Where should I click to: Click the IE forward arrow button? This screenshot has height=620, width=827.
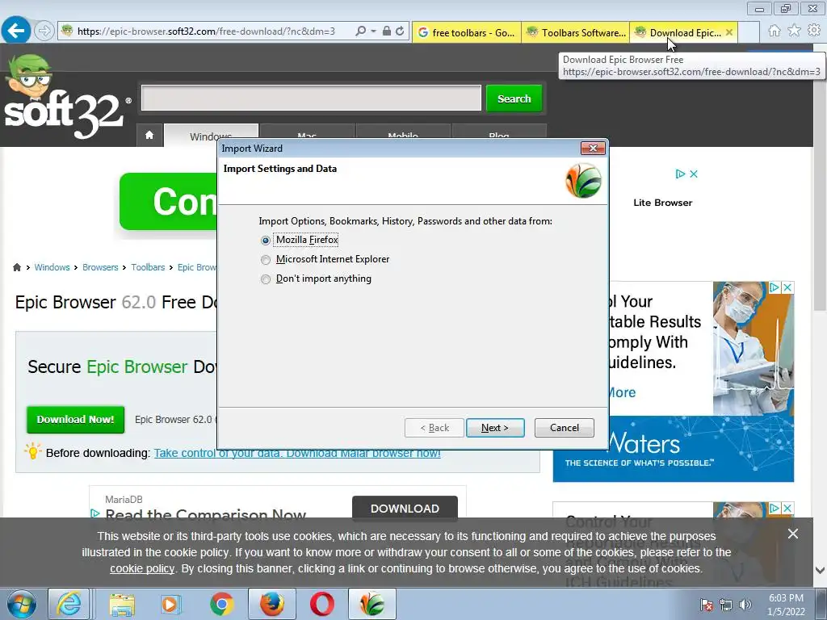(44, 31)
